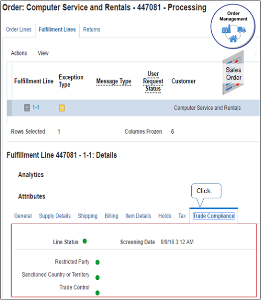Click the order title heading text

(104, 7)
